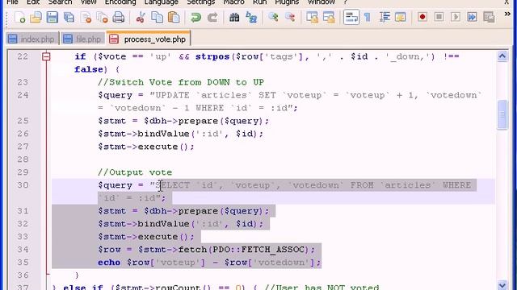Click the vertical scrollbar up arrow
517x290 pixels.
(502, 56)
